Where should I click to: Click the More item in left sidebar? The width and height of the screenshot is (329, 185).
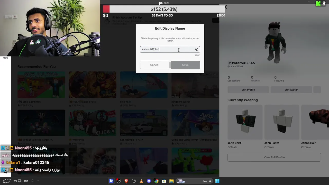click(5, 58)
